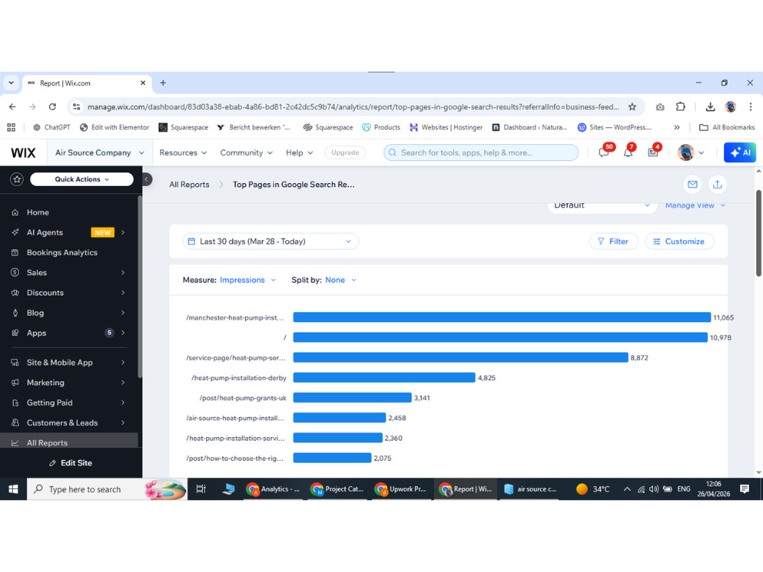Open Split by None dropdown
The image size is (763, 572).
(x=340, y=280)
